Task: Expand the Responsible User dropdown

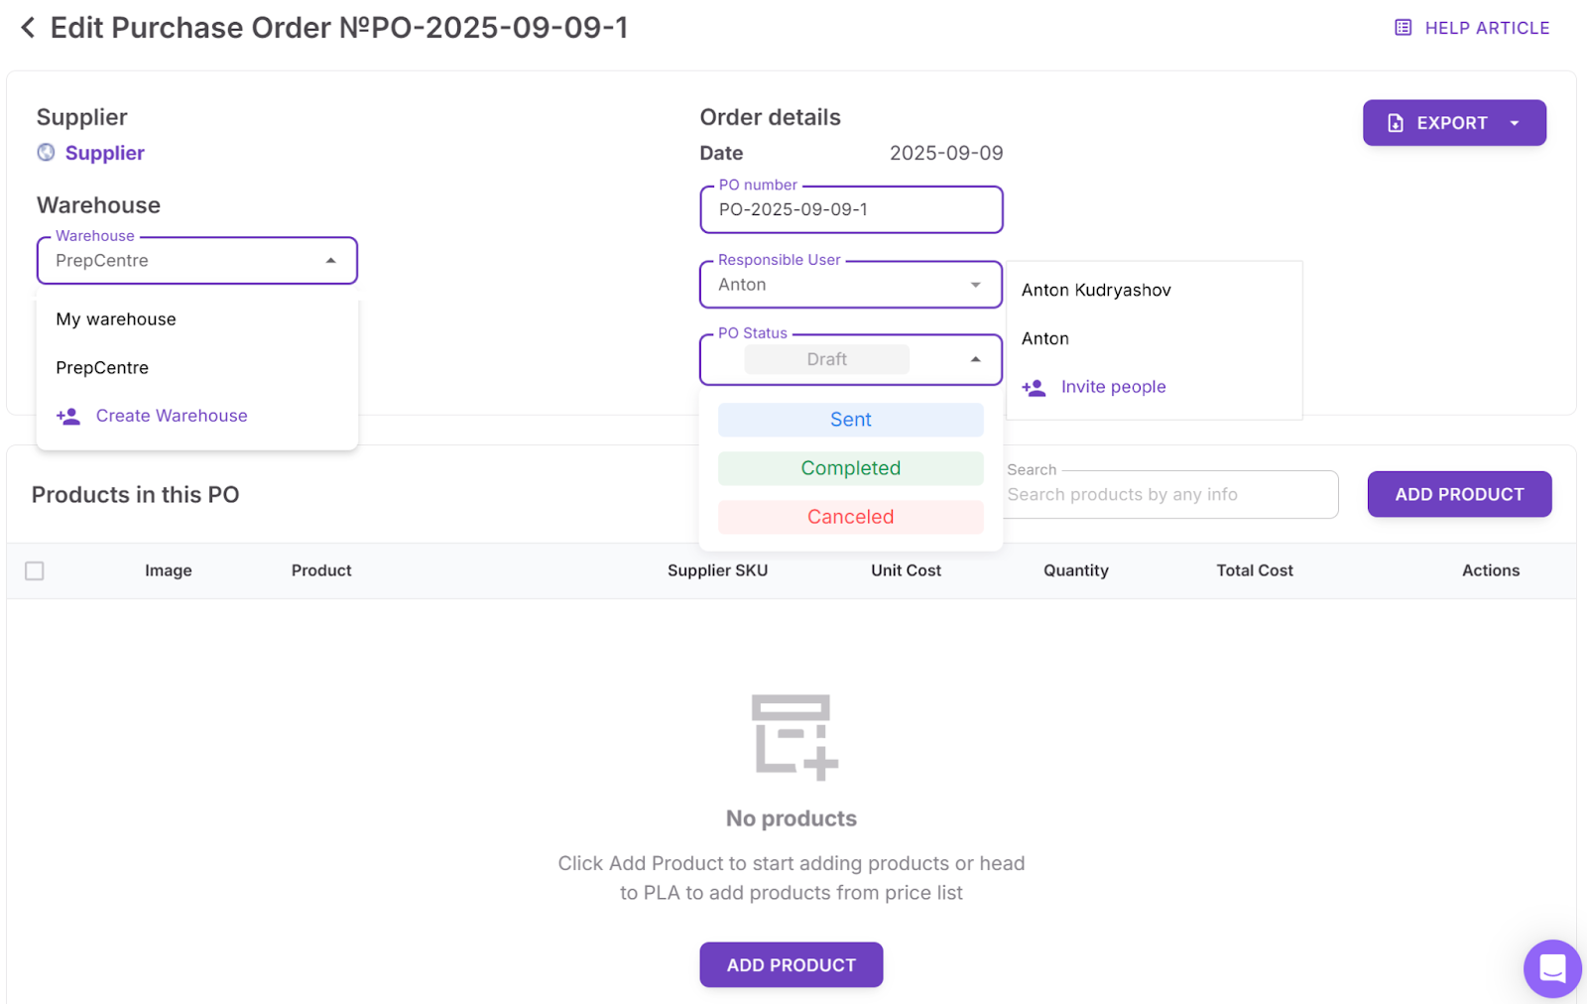Action: pyautogui.click(x=976, y=284)
